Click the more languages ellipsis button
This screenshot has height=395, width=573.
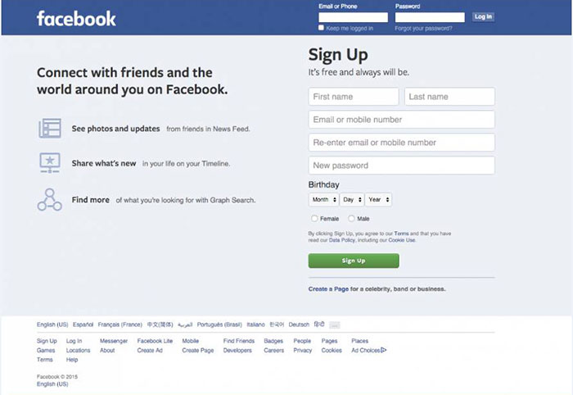(x=334, y=325)
